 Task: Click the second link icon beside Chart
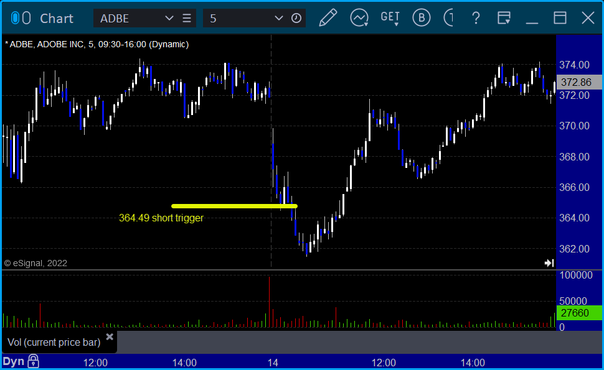coord(26,18)
